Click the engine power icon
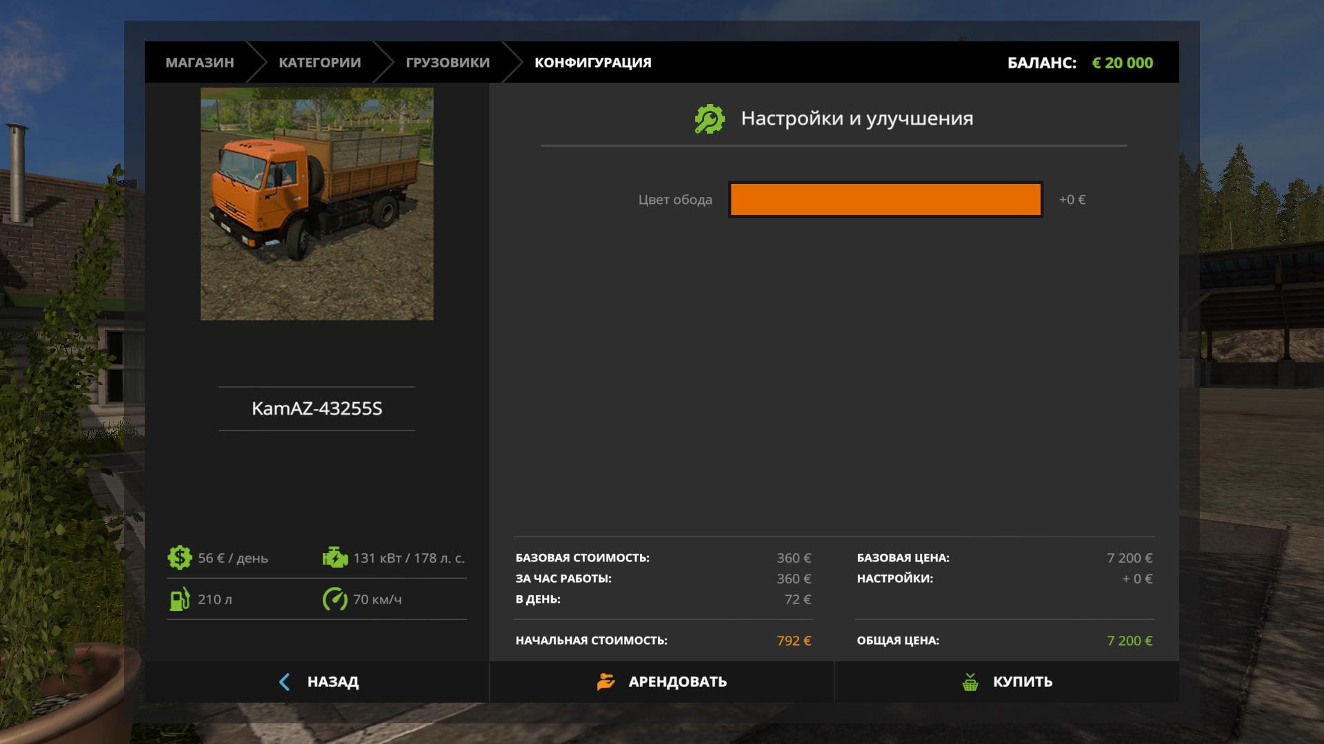Image resolution: width=1324 pixels, height=744 pixels. (335, 557)
